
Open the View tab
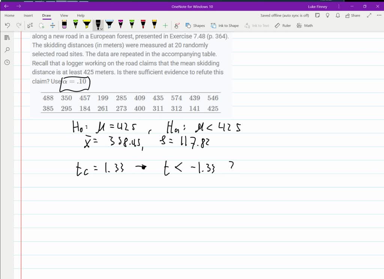tap(64, 15)
